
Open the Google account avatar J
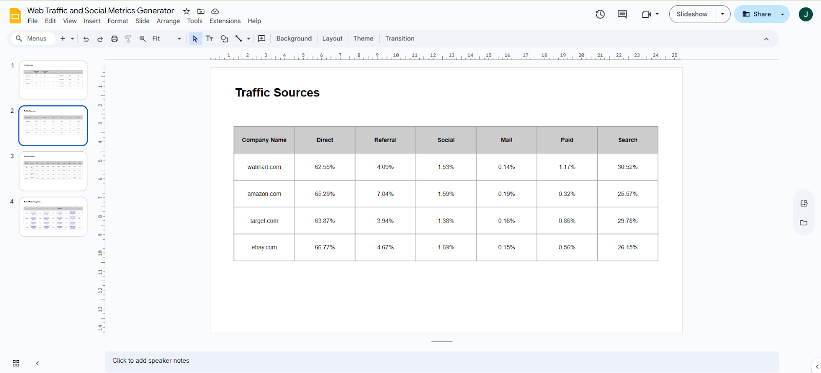click(x=806, y=14)
